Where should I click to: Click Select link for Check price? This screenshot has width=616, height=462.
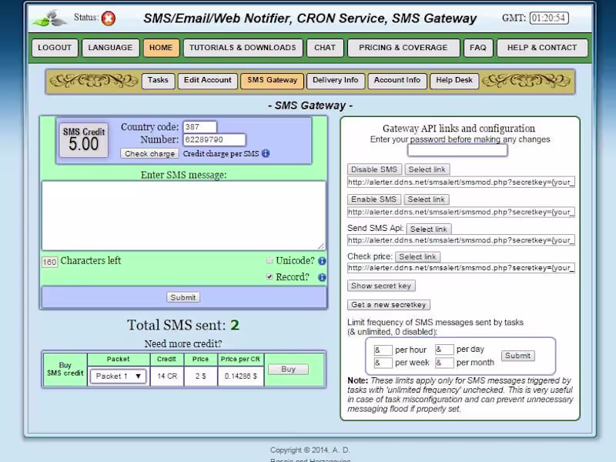[417, 257]
